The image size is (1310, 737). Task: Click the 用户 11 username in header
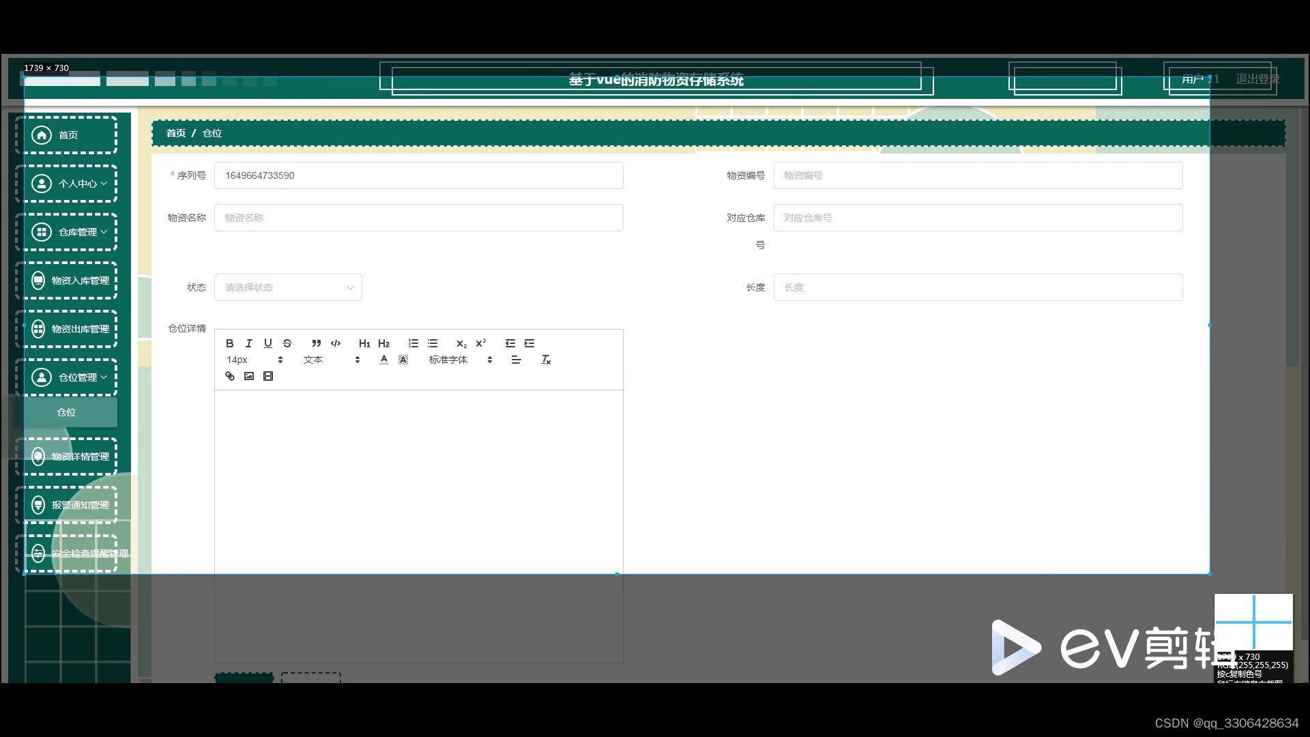tap(1201, 79)
